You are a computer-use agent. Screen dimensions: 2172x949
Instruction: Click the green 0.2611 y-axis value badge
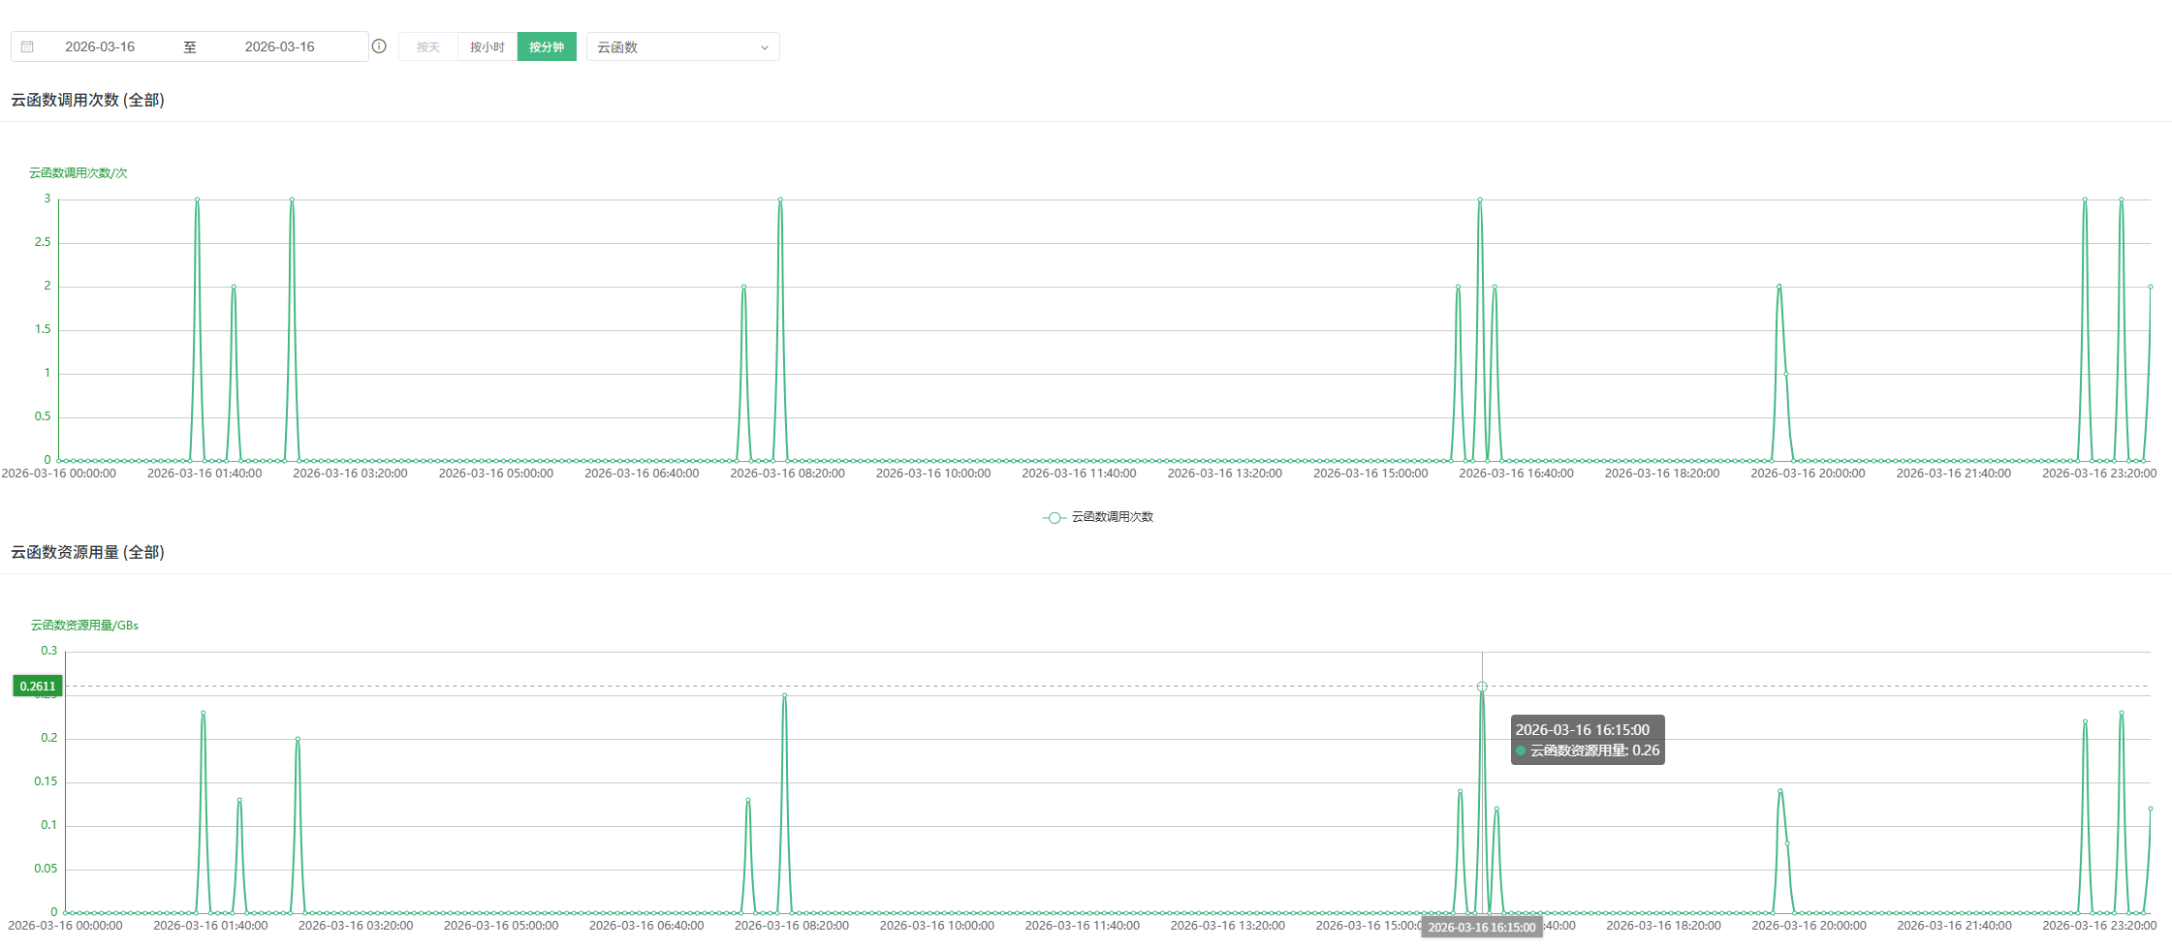38,686
